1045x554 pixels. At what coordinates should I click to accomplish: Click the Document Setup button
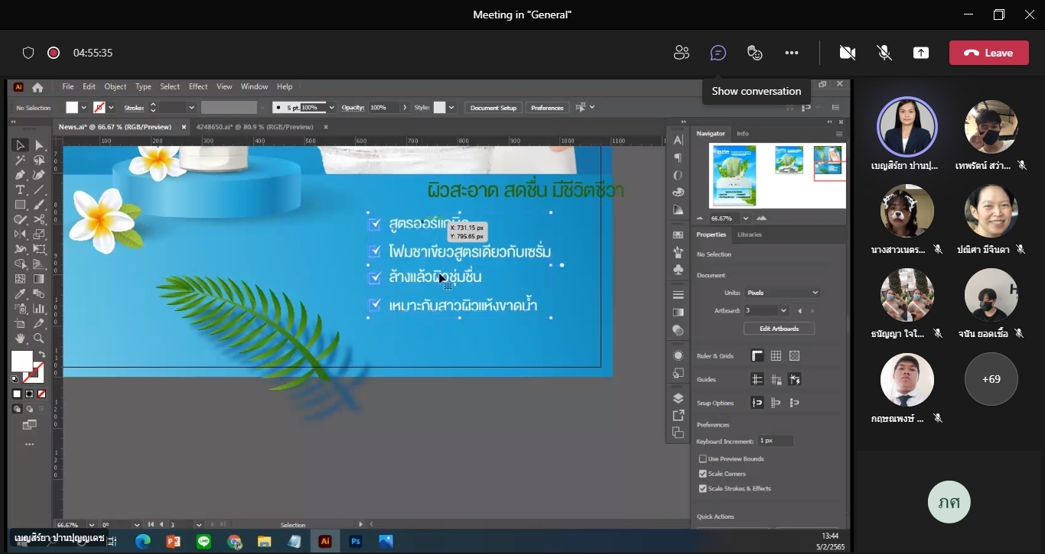tap(493, 108)
